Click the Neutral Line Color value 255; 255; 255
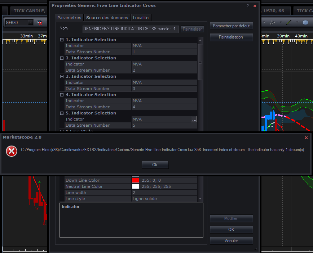Screen dimensions: 313x253 tap(156, 186)
